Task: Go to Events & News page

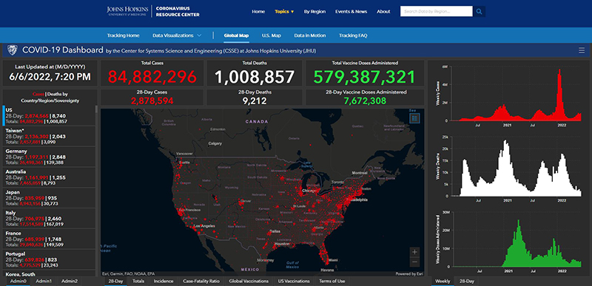Action: click(x=351, y=12)
